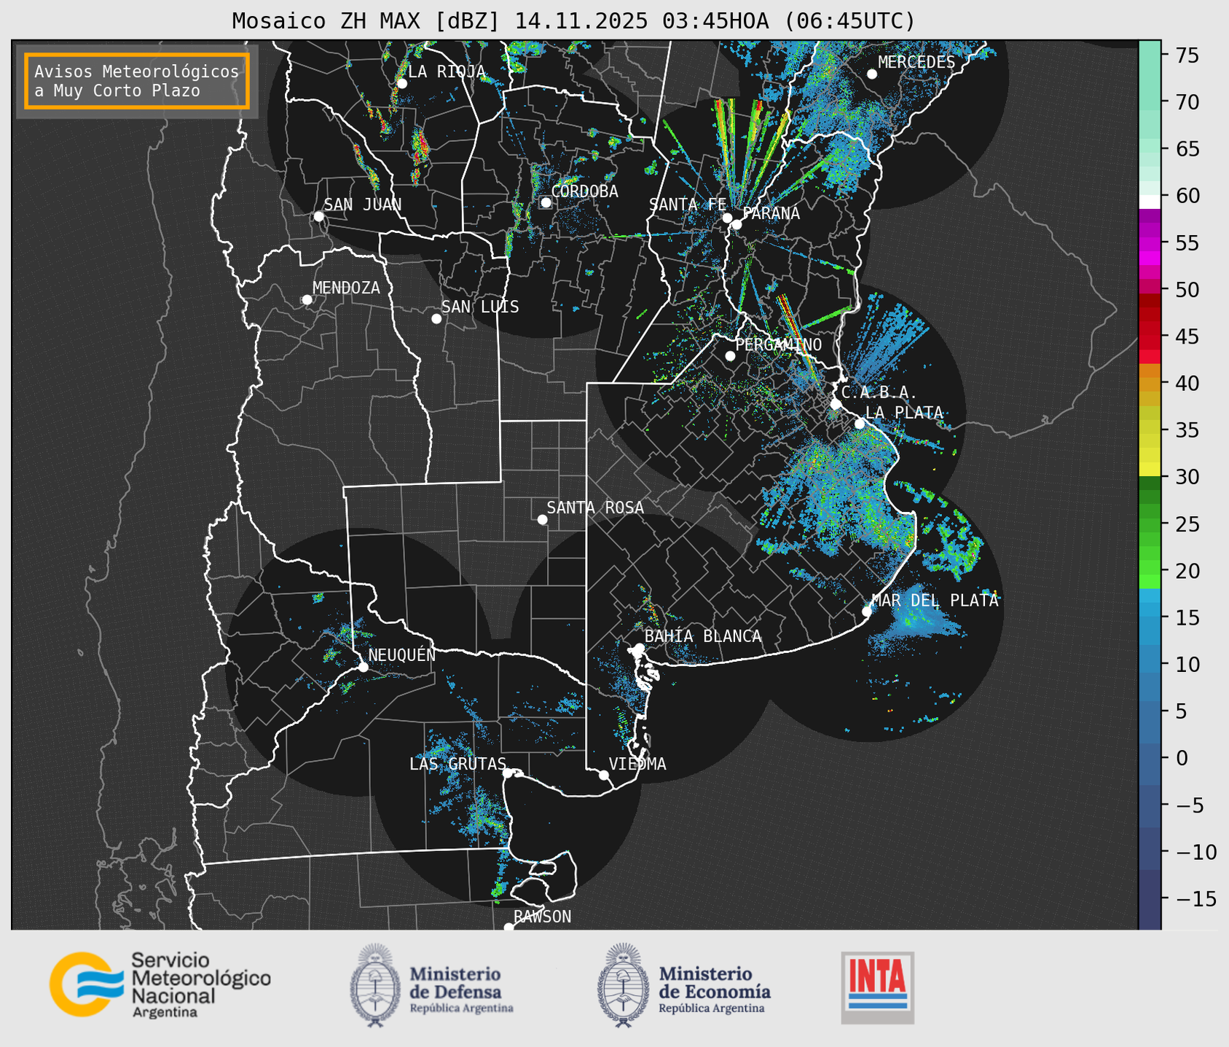Select the Santa Rosa city marker dot
The image size is (1229, 1047).
(542, 519)
